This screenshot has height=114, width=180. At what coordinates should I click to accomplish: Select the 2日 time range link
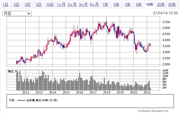click(x=17, y=4)
